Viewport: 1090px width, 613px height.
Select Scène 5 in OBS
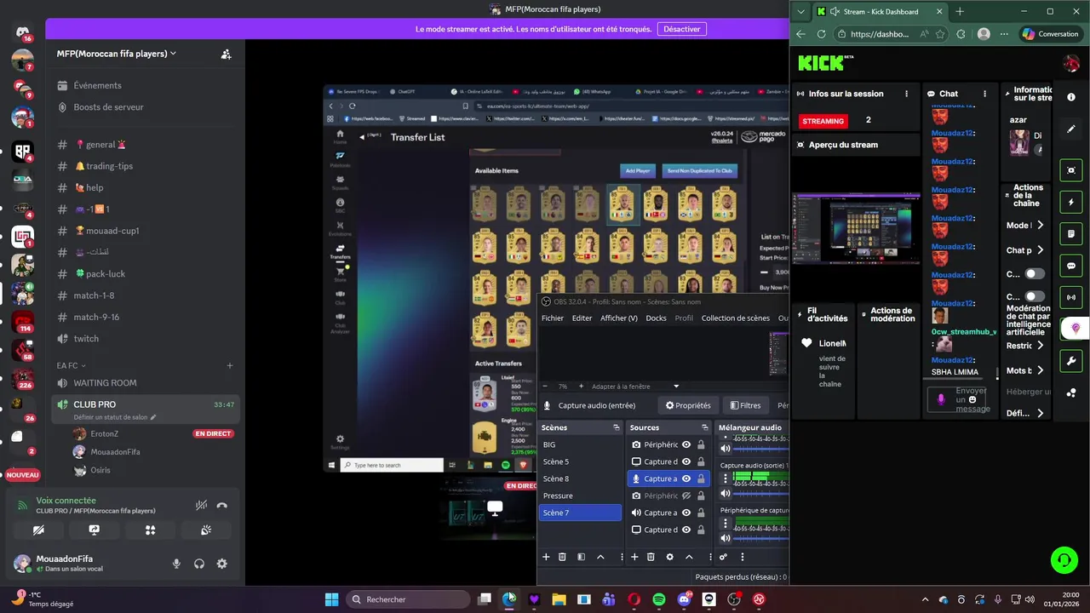(x=580, y=461)
